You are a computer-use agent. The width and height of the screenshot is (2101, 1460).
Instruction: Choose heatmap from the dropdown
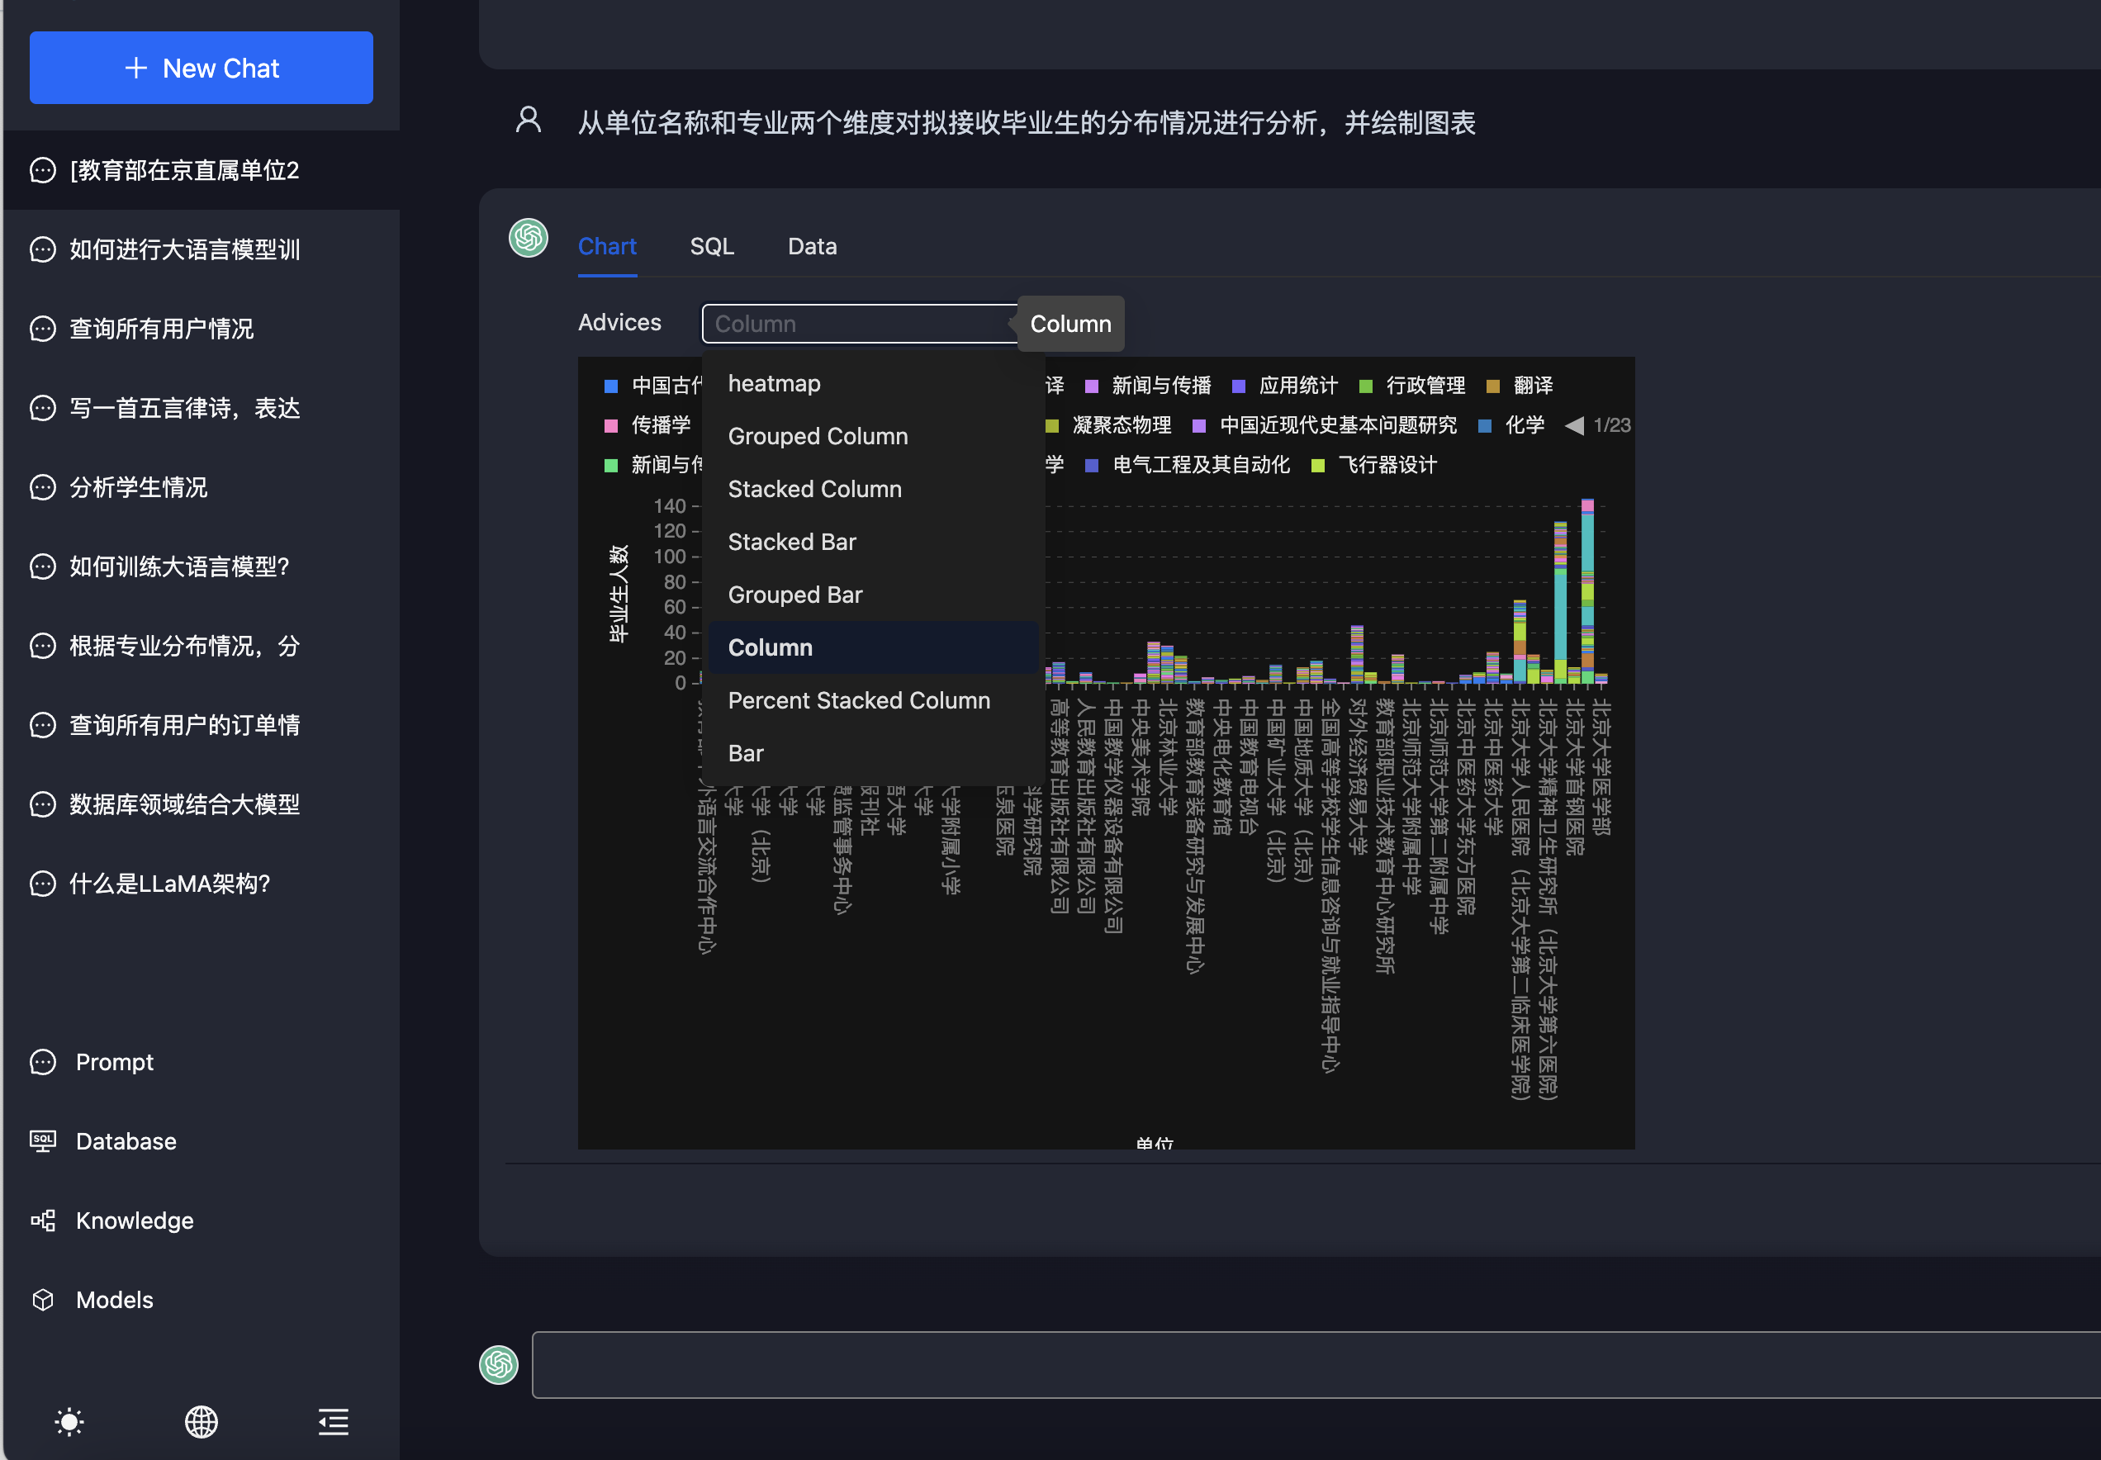point(874,383)
